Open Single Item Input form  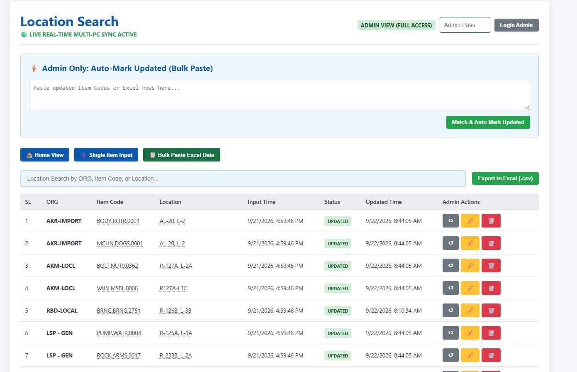(x=107, y=155)
